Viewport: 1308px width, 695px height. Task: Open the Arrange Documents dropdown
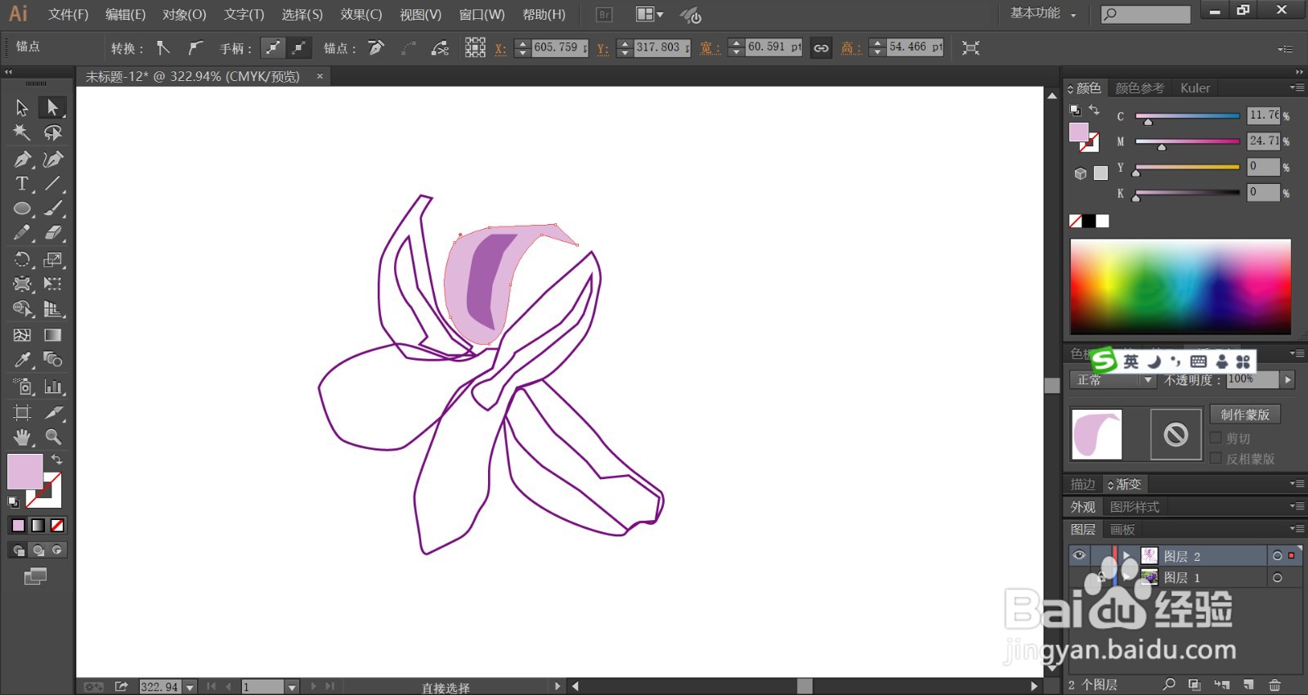tap(650, 14)
